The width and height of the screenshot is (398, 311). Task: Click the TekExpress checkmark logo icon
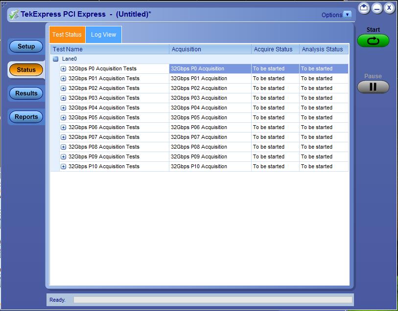14,15
